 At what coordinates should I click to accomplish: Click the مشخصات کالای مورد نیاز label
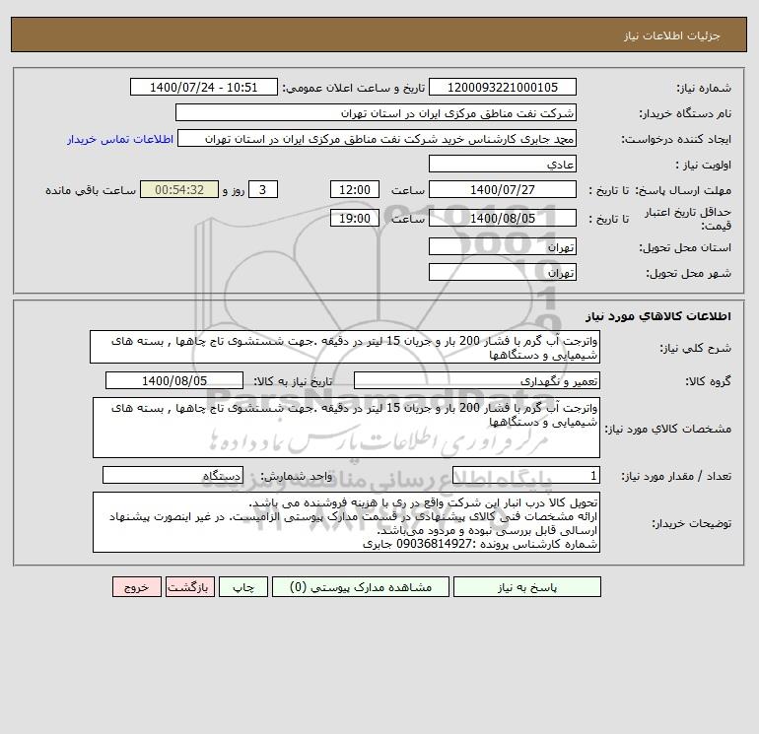[x=668, y=429]
